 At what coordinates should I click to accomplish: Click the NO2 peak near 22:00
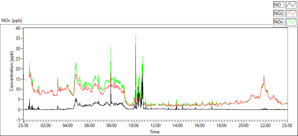coord(264,75)
